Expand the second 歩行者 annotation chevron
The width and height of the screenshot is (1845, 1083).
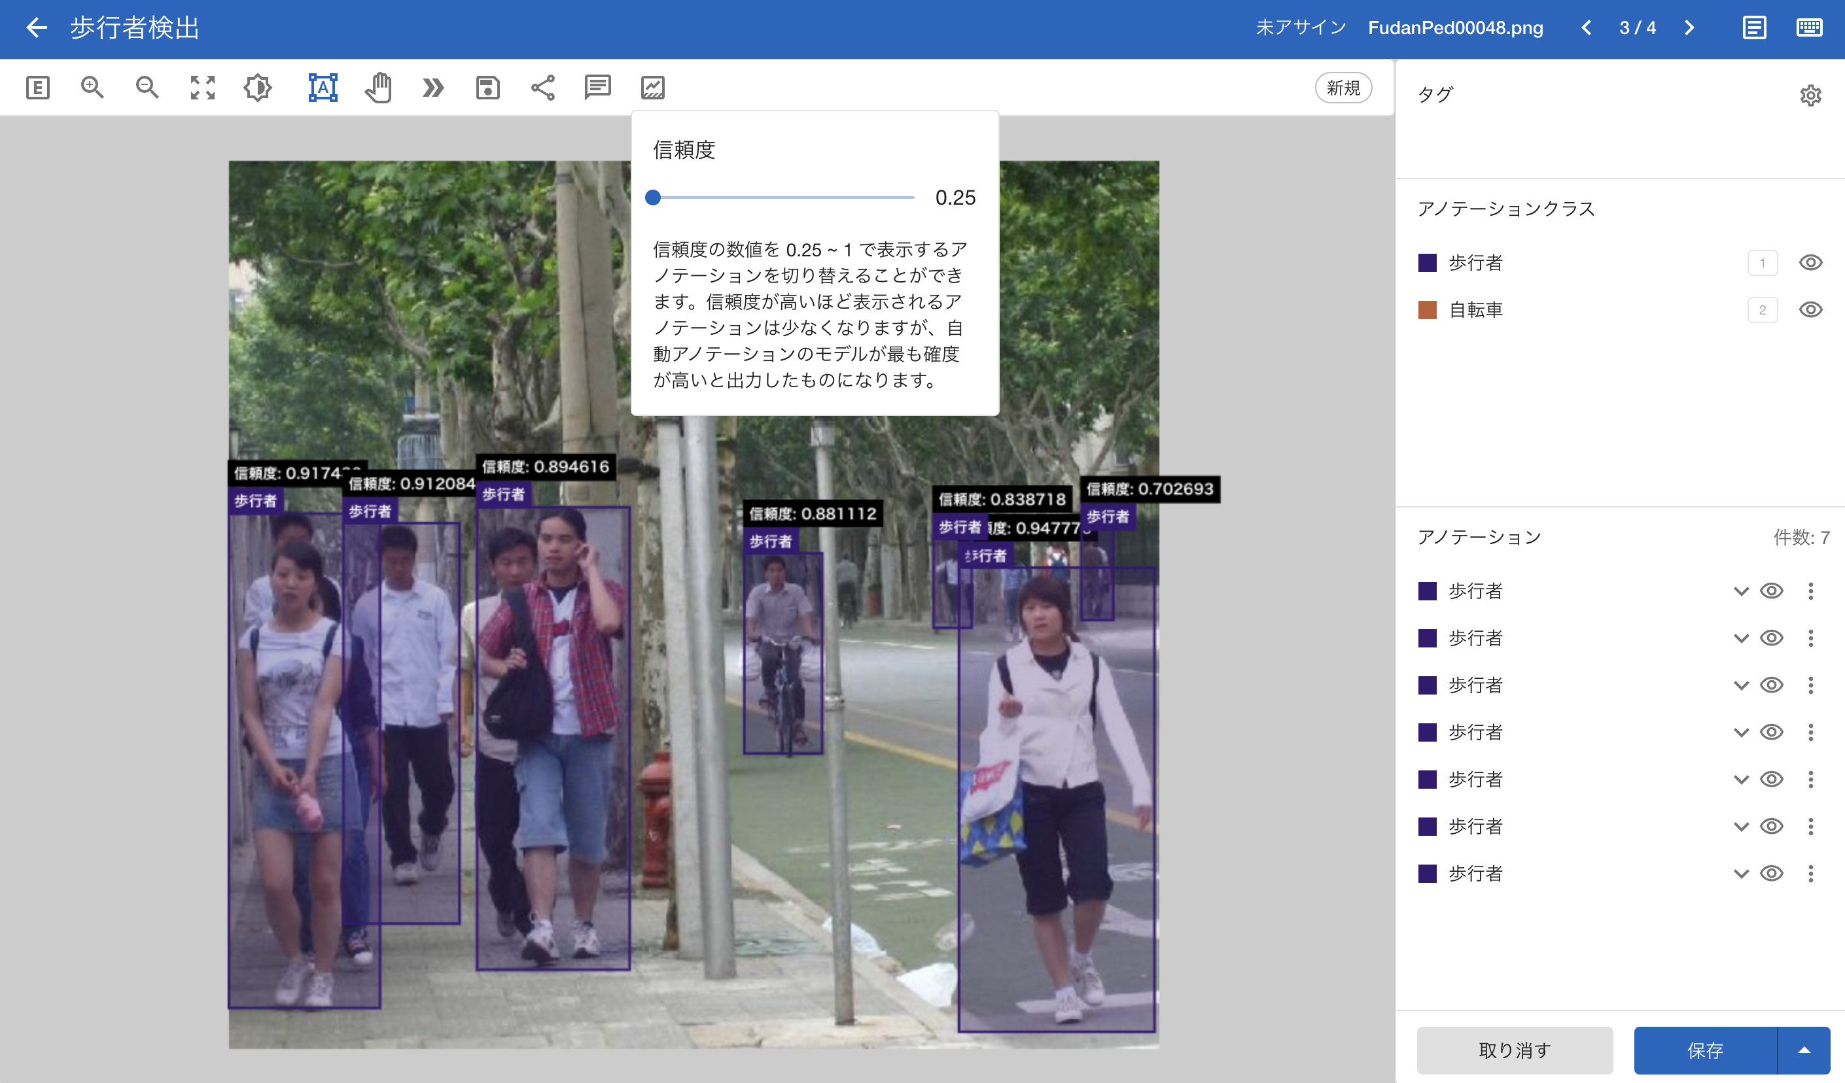[1741, 639]
